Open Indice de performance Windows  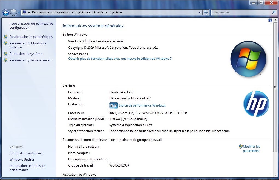[142, 105]
